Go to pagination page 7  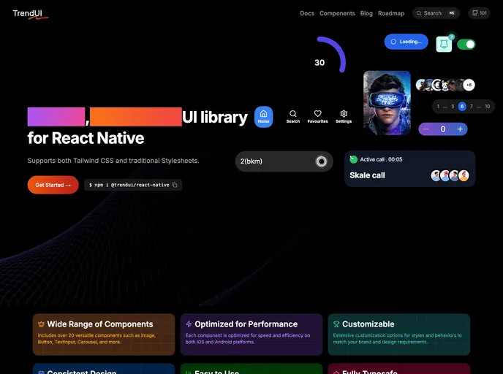[472, 107]
